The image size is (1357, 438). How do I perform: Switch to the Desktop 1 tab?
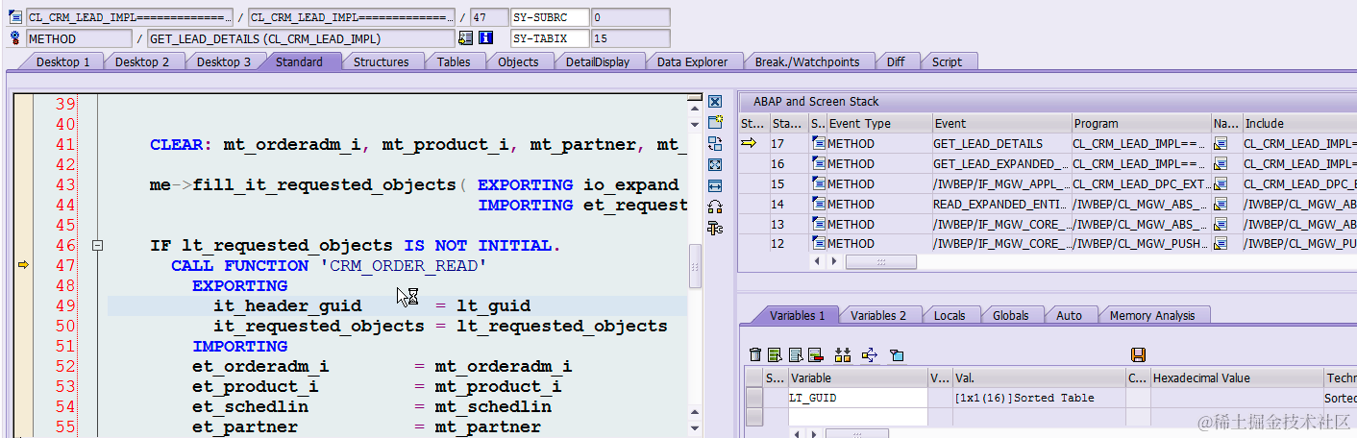[62, 61]
